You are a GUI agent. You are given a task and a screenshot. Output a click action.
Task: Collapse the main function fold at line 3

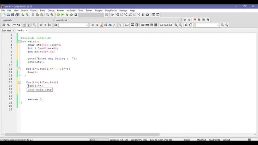point(19,41)
